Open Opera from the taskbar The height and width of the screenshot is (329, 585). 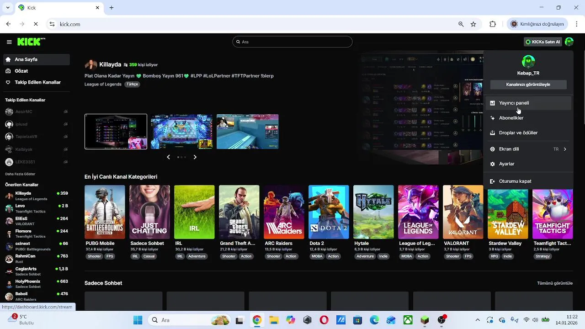[324, 320]
